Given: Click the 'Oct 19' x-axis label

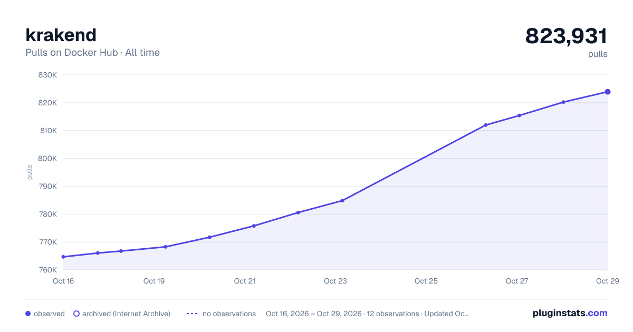Looking at the screenshot, I should point(154,281).
